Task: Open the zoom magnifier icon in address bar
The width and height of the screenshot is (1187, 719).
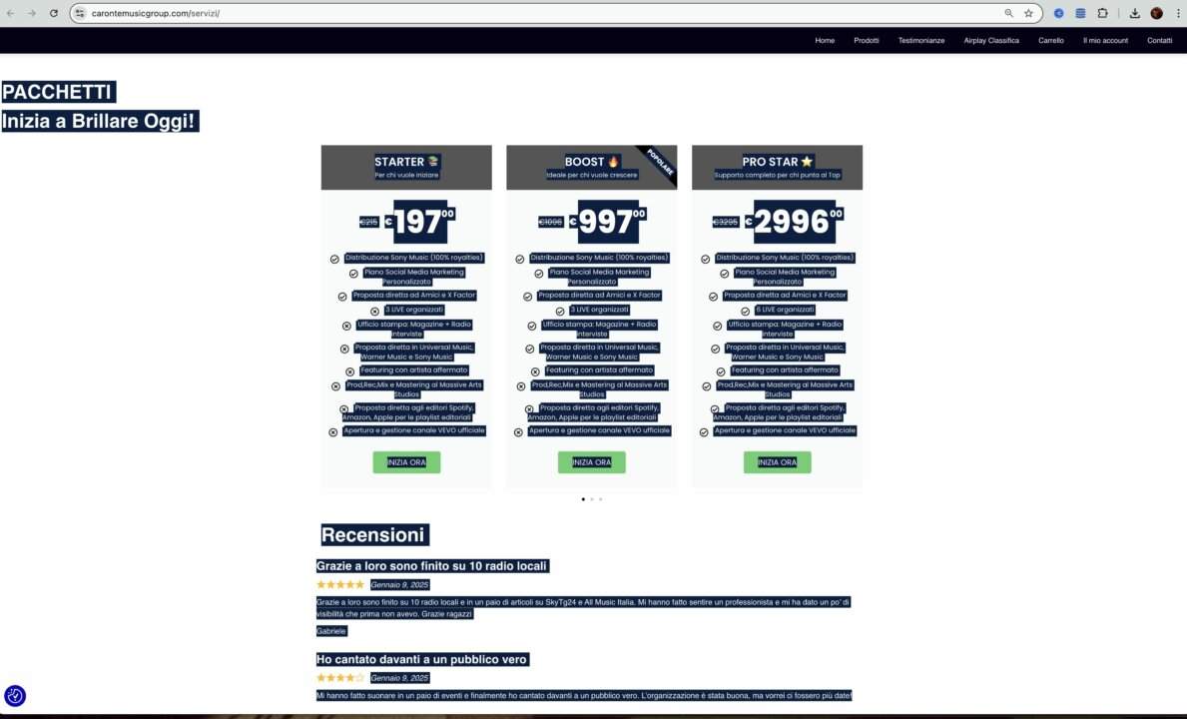Action: (x=1009, y=13)
